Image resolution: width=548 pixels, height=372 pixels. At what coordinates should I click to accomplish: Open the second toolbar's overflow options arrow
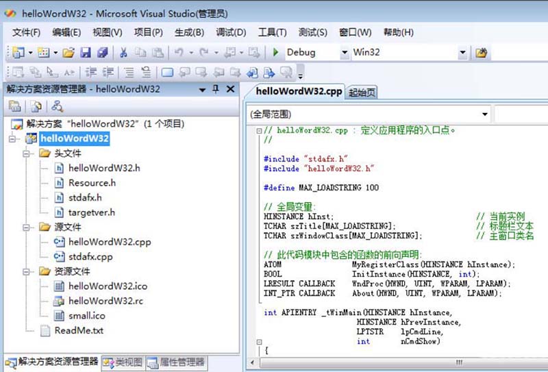click(300, 75)
